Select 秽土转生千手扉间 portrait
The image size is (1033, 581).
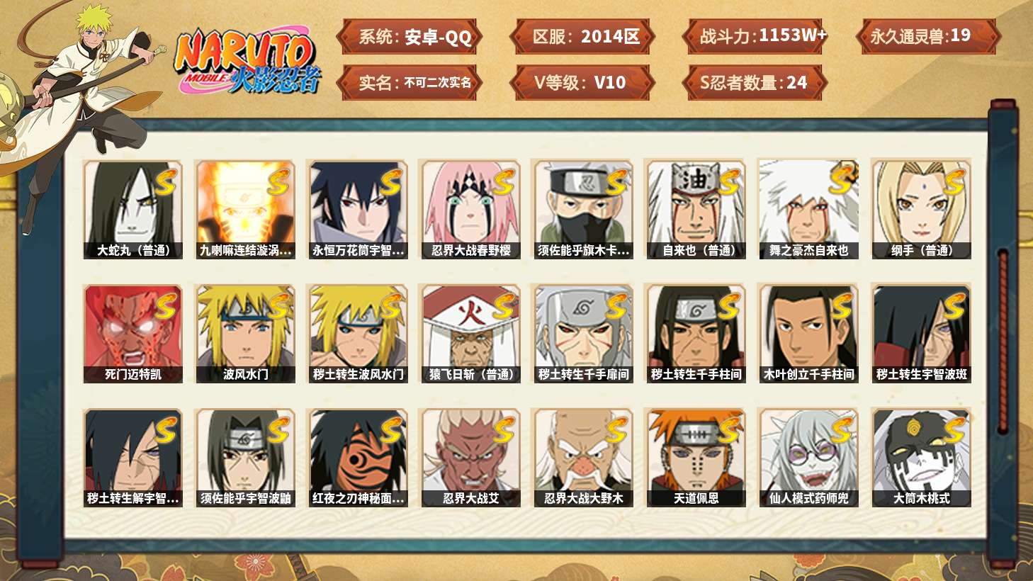(584, 334)
